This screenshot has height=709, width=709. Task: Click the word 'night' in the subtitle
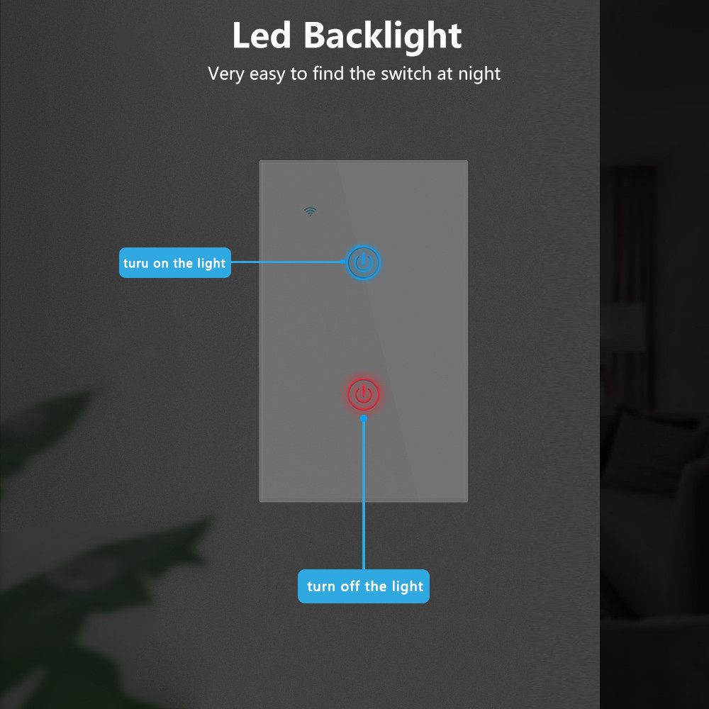pyautogui.click(x=479, y=74)
